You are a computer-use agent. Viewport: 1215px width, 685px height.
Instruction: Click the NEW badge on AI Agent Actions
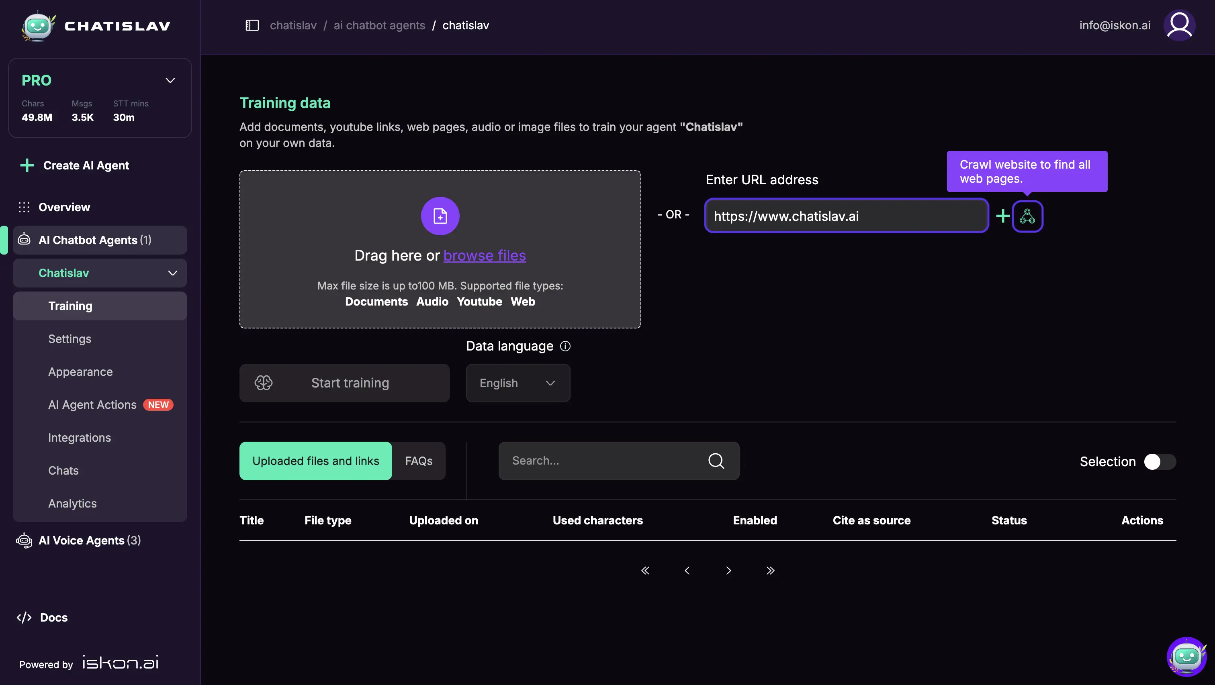(x=158, y=405)
